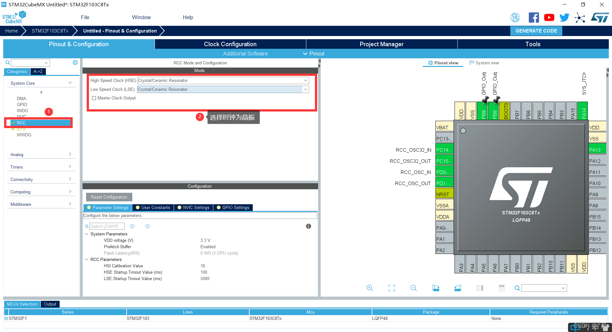Open the User Constants tab
This screenshot has width=612, height=332.
click(153, 207)
